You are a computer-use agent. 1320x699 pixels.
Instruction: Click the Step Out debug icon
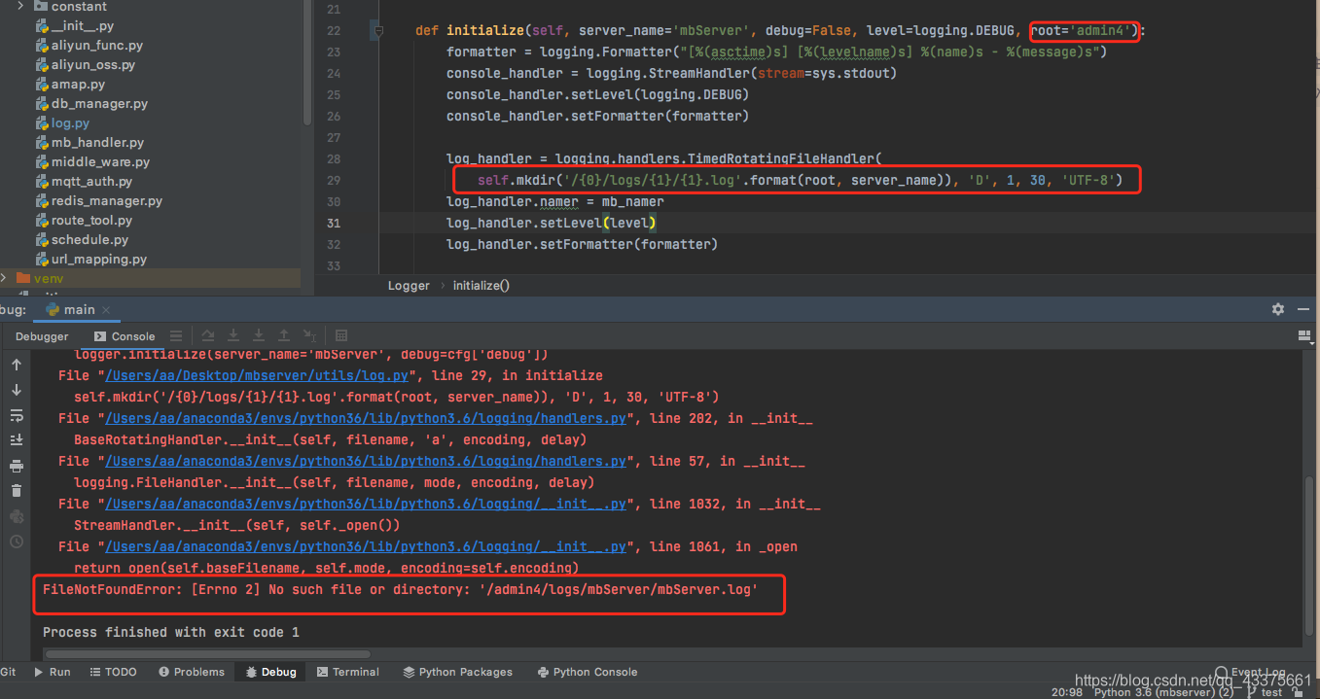284,335
